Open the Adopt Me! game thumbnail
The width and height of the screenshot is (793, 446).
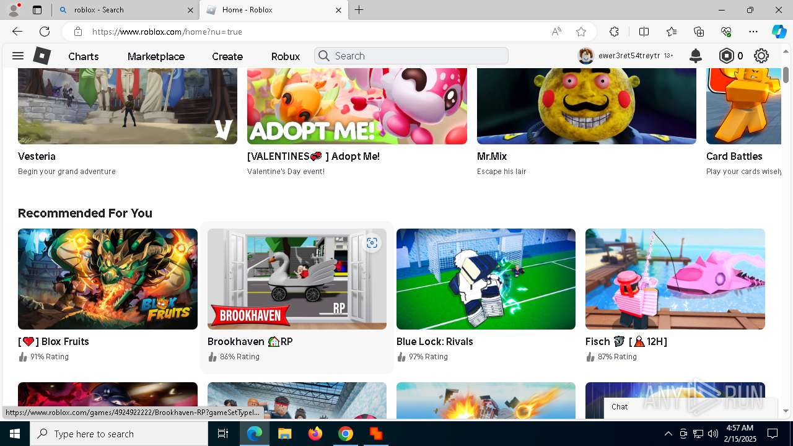pyautogui.click(x=357, y=106)
